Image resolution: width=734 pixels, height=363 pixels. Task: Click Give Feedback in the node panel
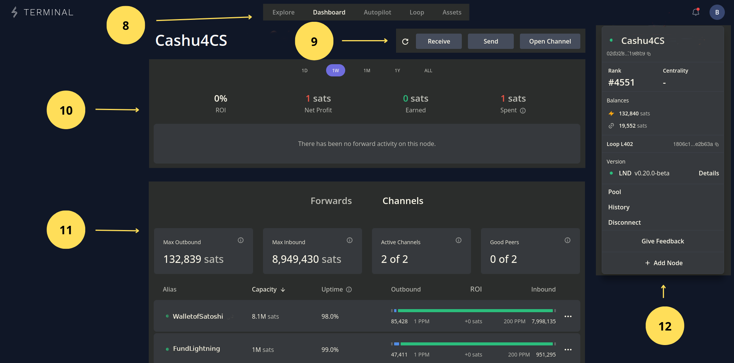point(663,241)
